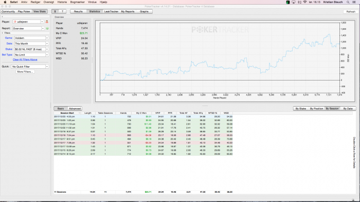Screen dimensions: 360x202
Task: Click the Clear All Filters Above link
Action: (x=25, y=59)
